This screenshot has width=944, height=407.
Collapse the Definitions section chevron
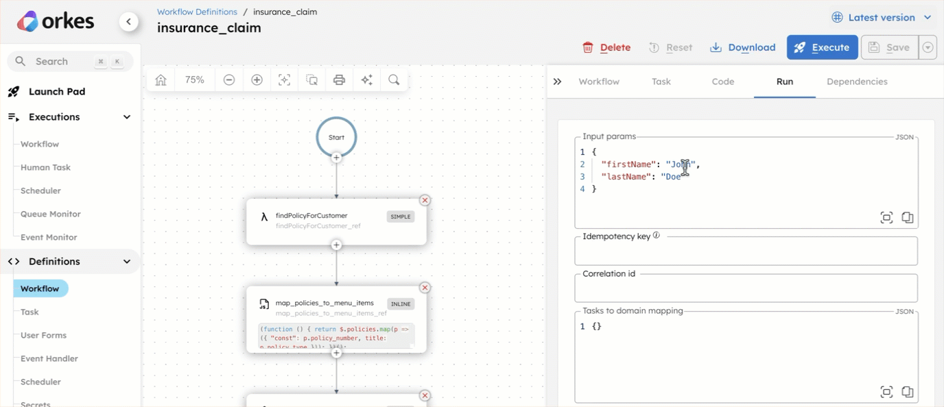[x=127, y=262]
